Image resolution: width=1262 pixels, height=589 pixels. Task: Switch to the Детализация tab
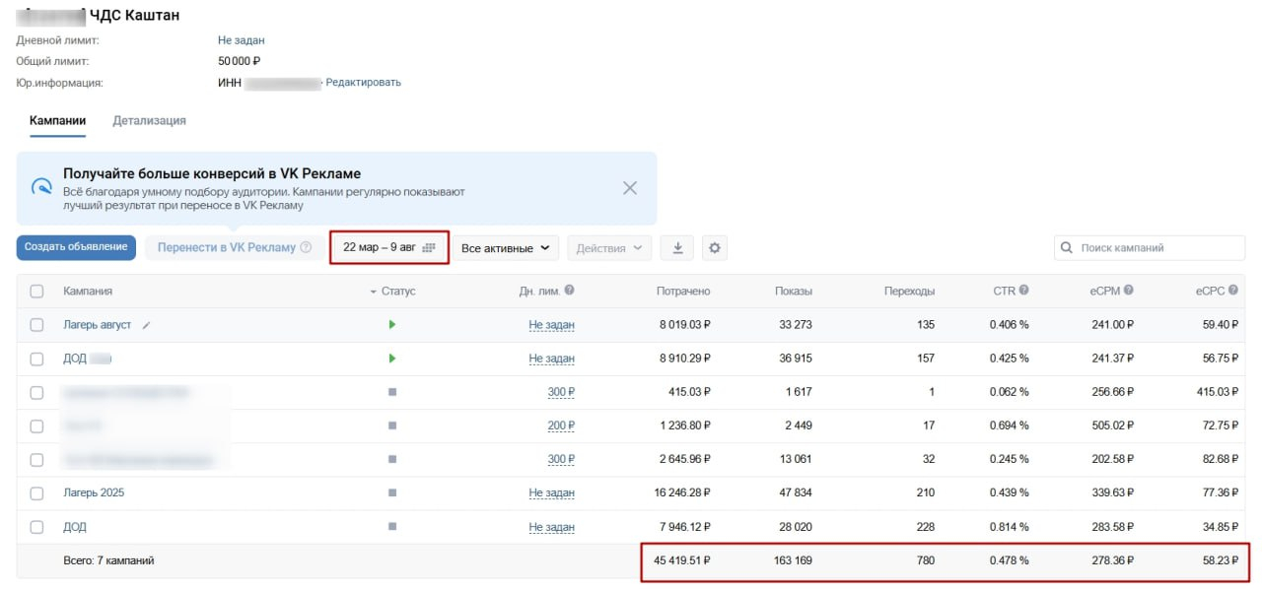[x=149, y=120]
